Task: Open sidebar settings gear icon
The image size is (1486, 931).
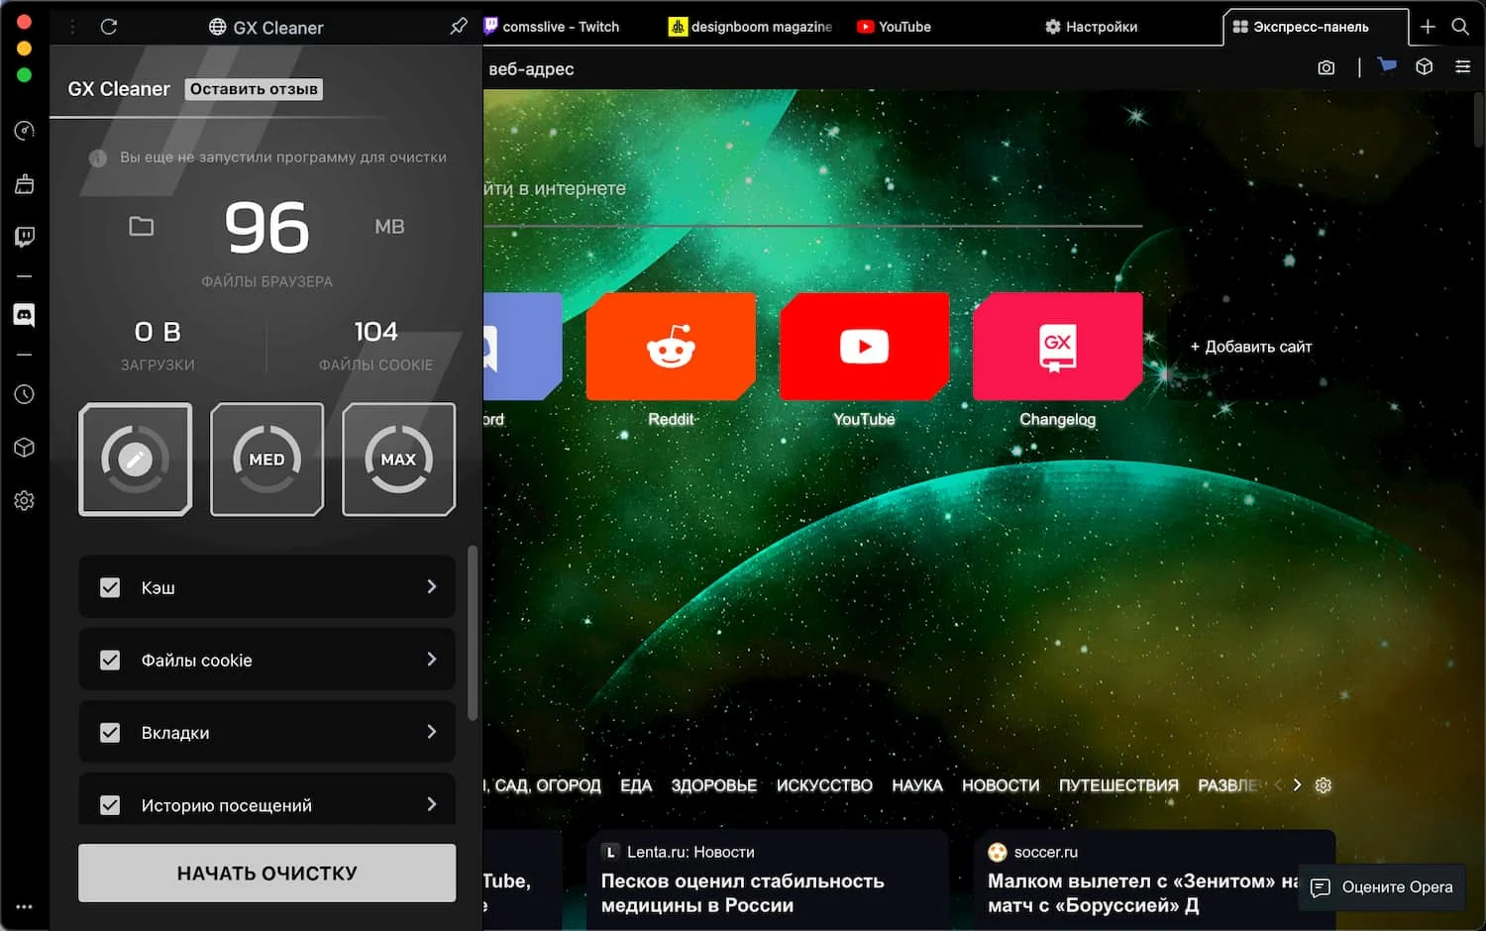Action: [x=25, y=500]
